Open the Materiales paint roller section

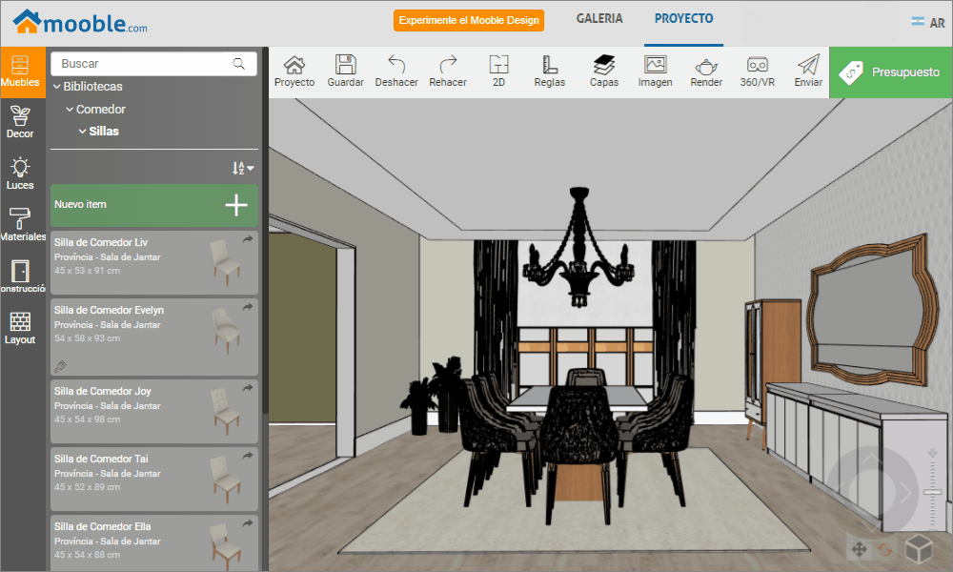tap(22, 225)
